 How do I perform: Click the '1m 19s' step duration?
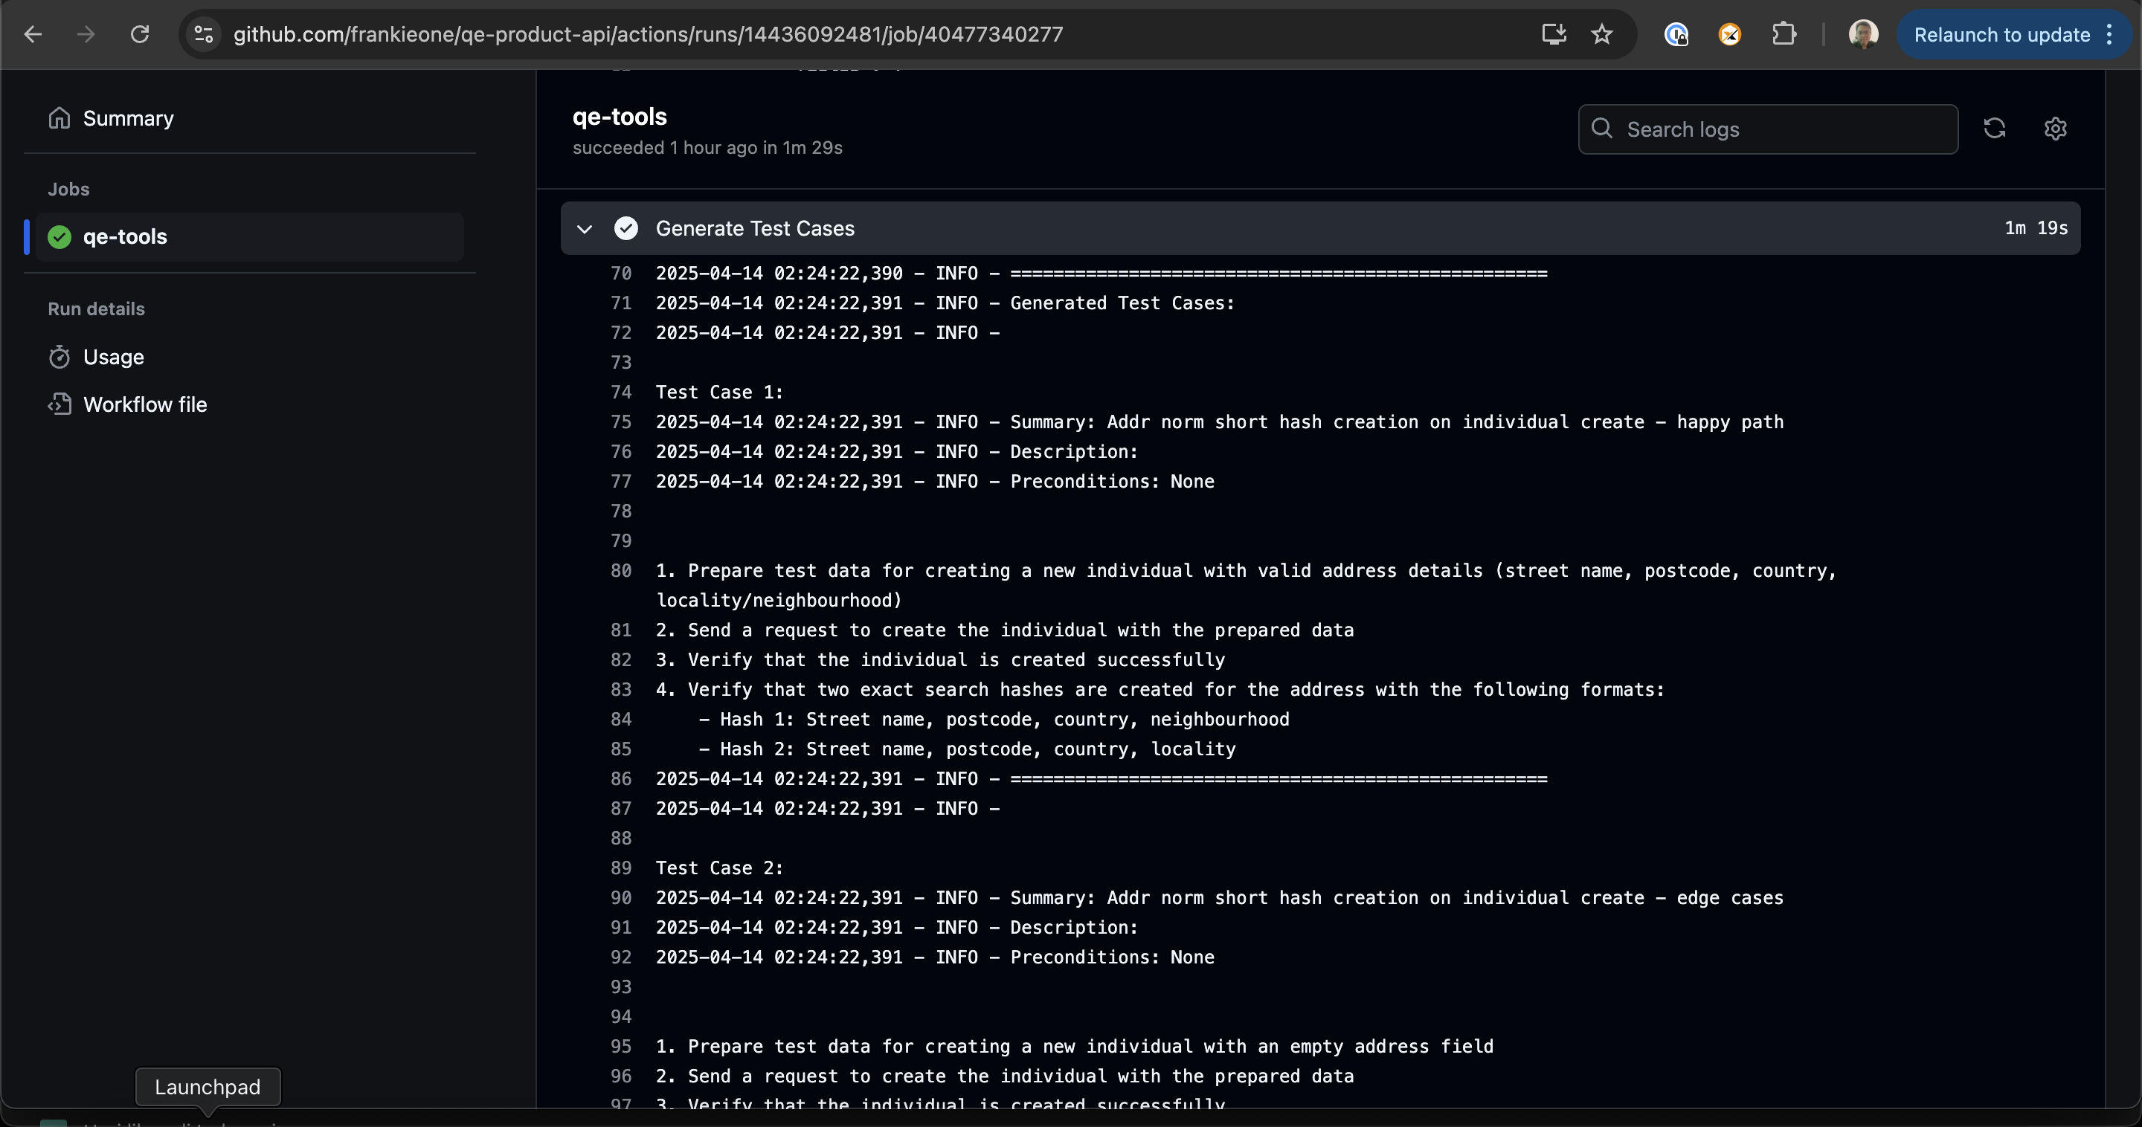[2036, 227]
